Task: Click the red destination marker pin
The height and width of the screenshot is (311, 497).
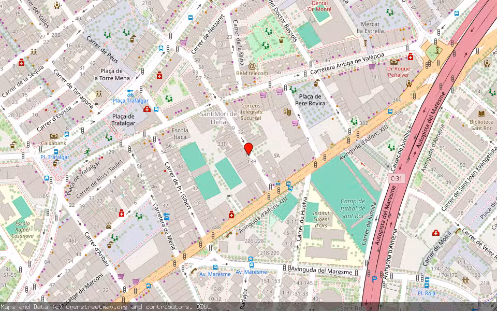Action: click(249, 150)
